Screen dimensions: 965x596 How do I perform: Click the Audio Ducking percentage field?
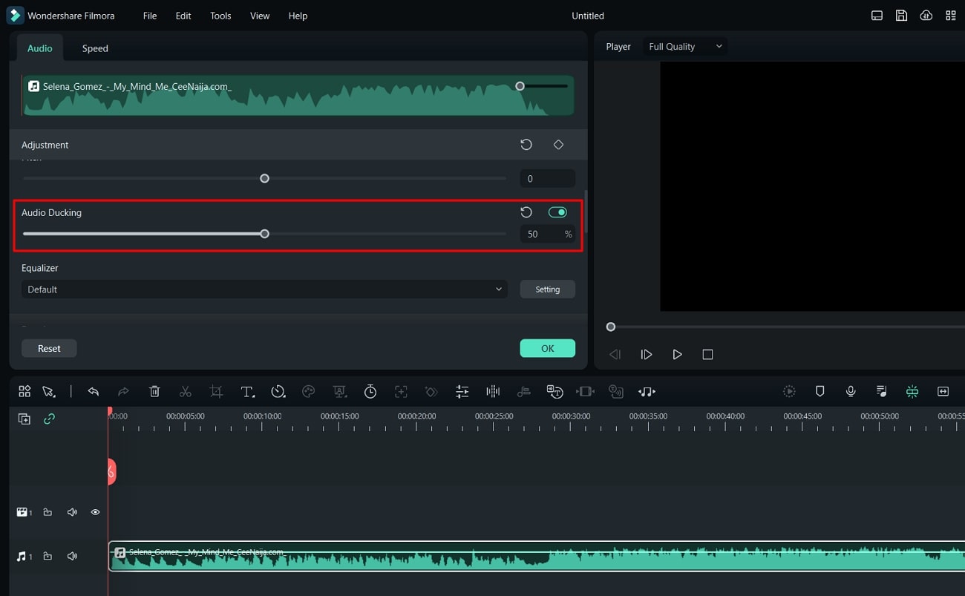pos(547,234)
